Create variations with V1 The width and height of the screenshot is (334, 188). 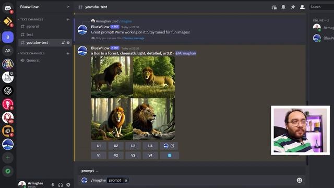[99, 156]
